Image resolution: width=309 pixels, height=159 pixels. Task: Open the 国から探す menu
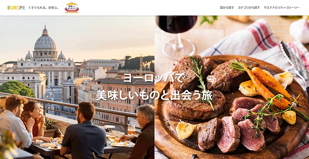tap(227, 8)
